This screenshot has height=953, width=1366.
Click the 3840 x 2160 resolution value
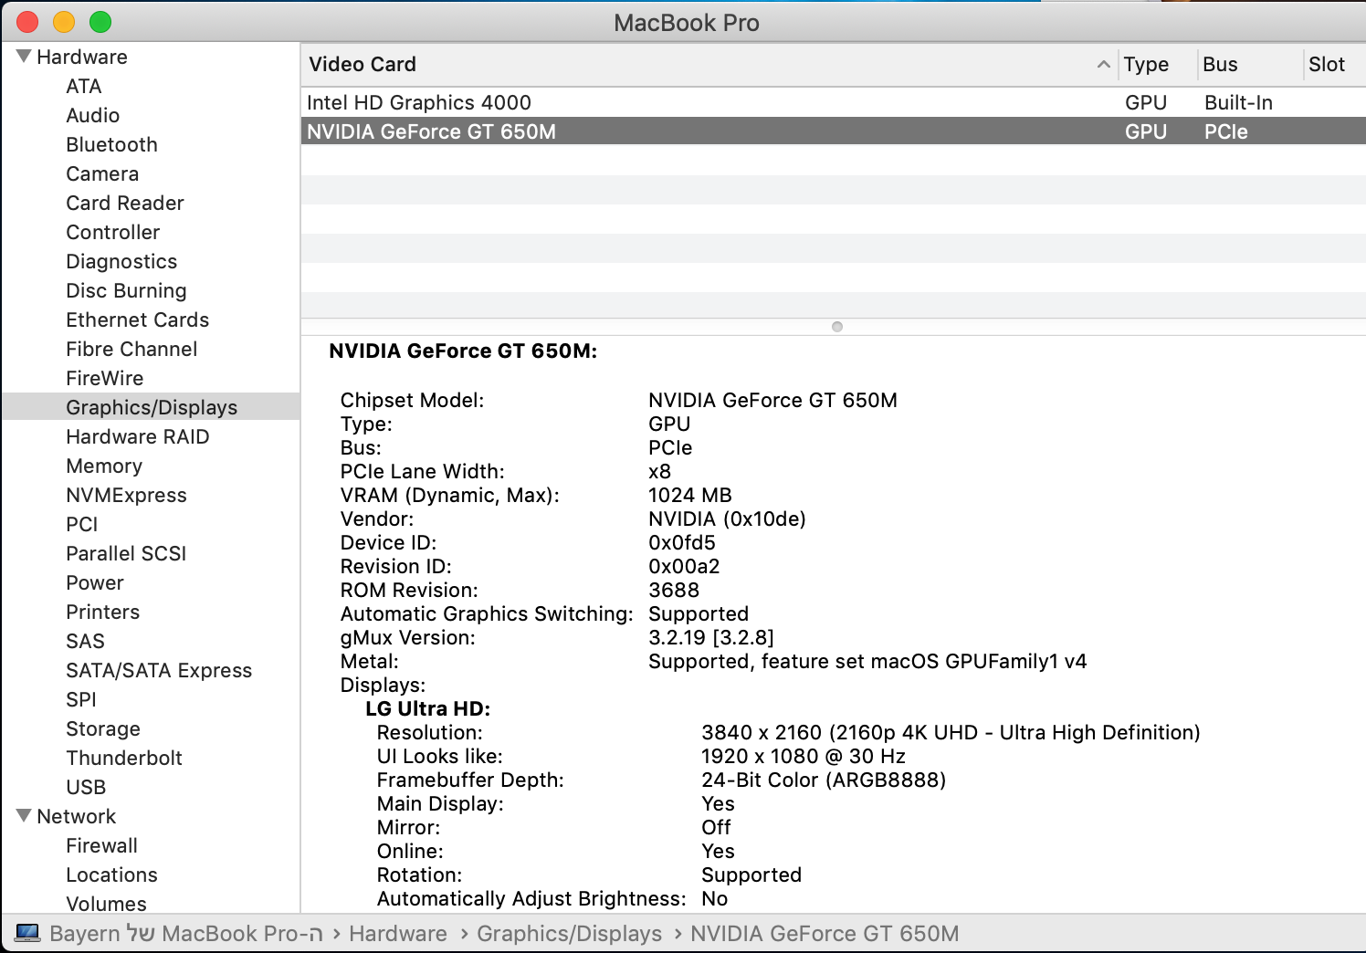pyautogui.click(x=951, y=732)
